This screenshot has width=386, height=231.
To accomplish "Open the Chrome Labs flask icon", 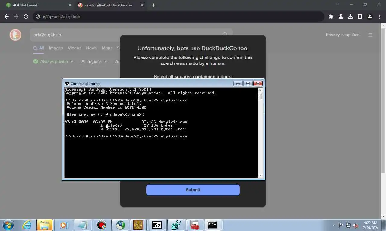I will 341,17.
